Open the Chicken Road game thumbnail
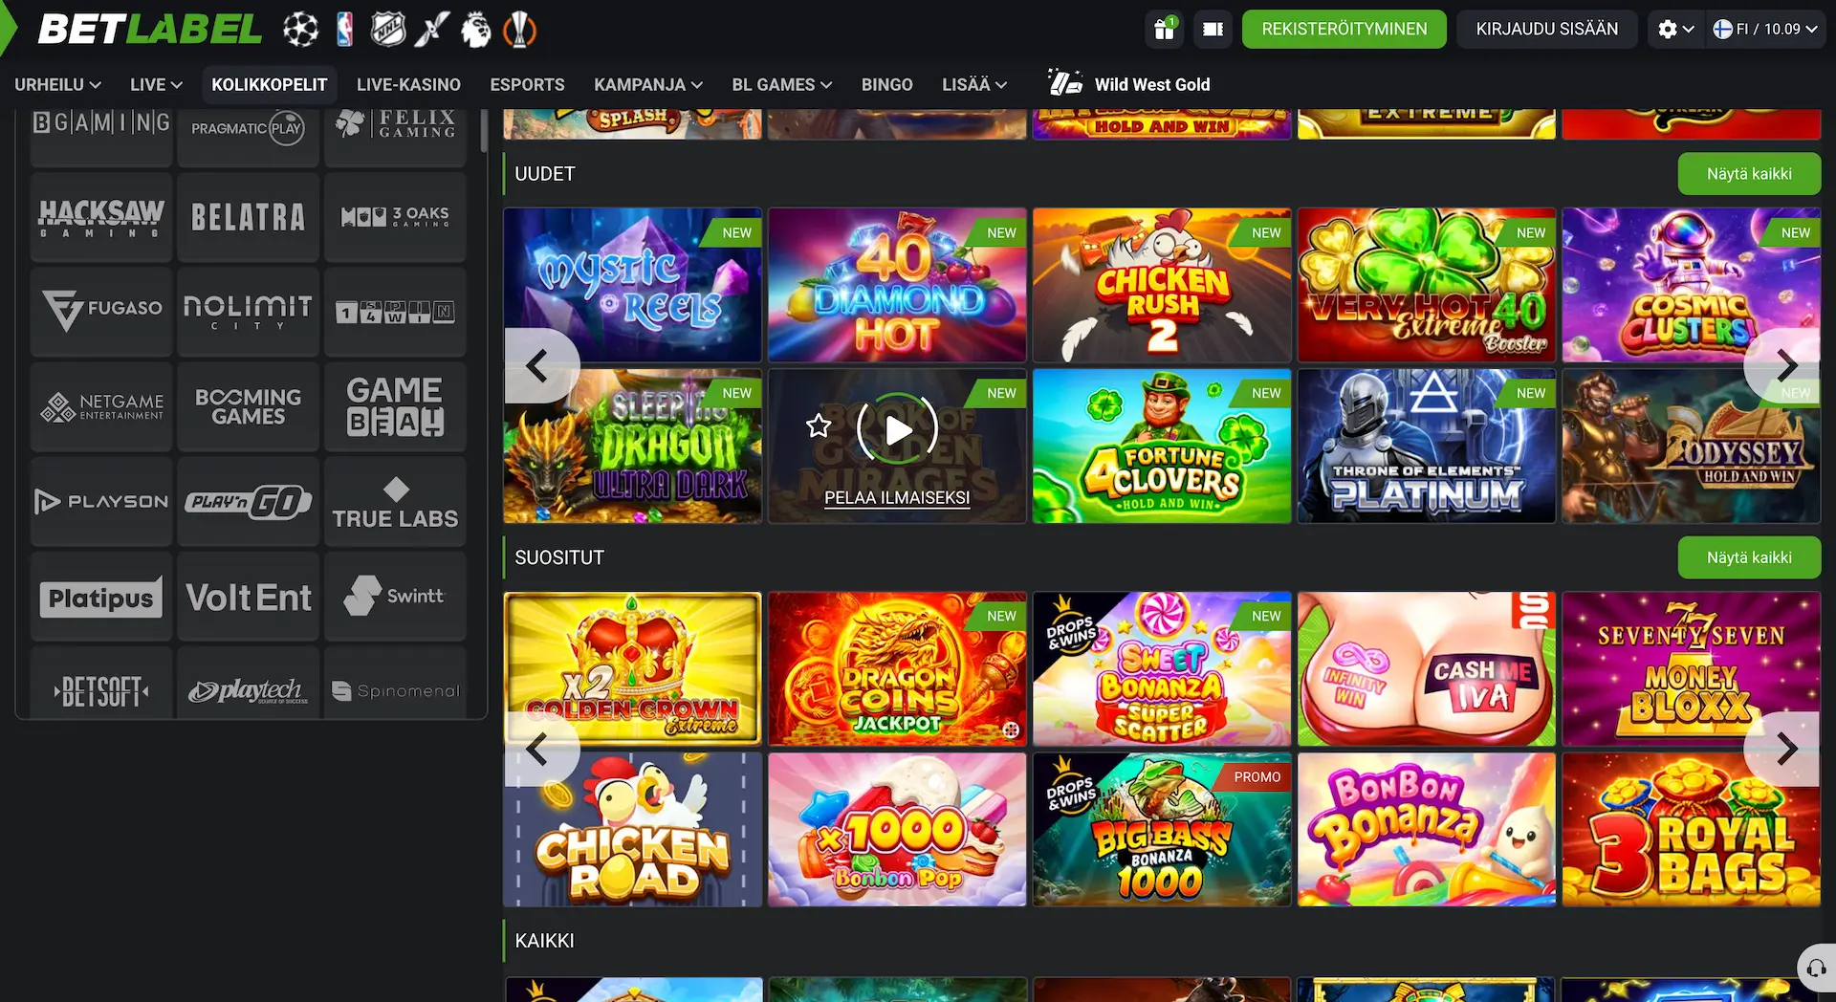The width and height of the screenshot is (1836, 1002). coord(633,830)
